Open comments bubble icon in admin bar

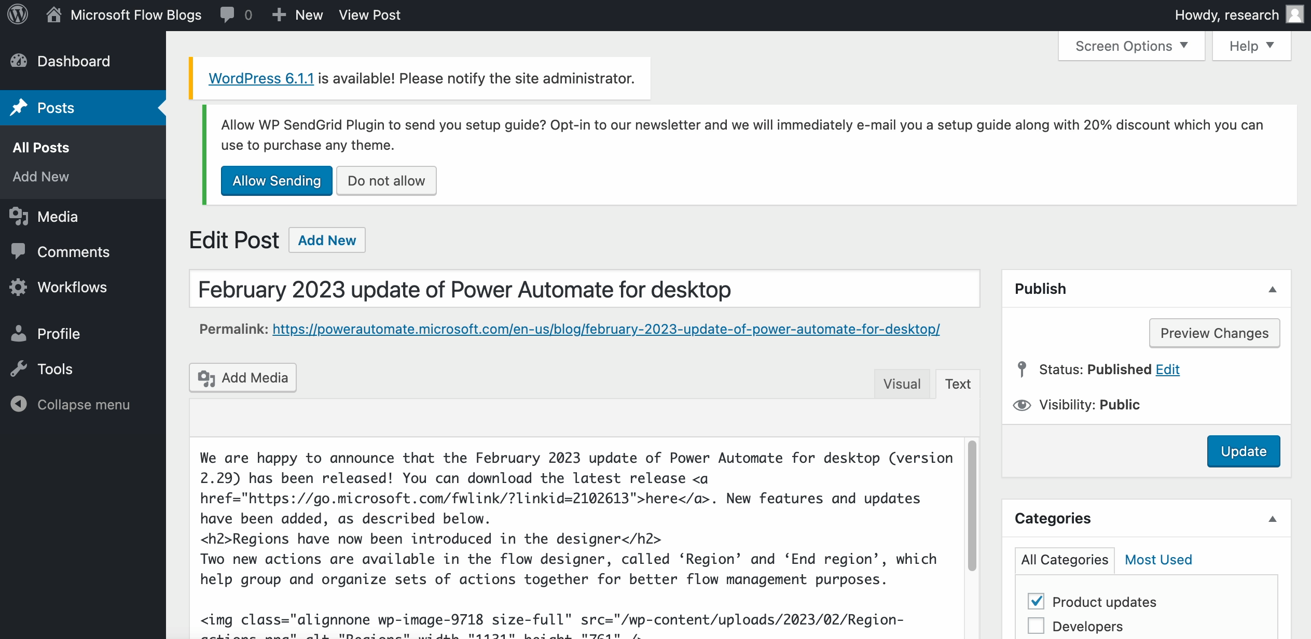[x=227, y=15]
